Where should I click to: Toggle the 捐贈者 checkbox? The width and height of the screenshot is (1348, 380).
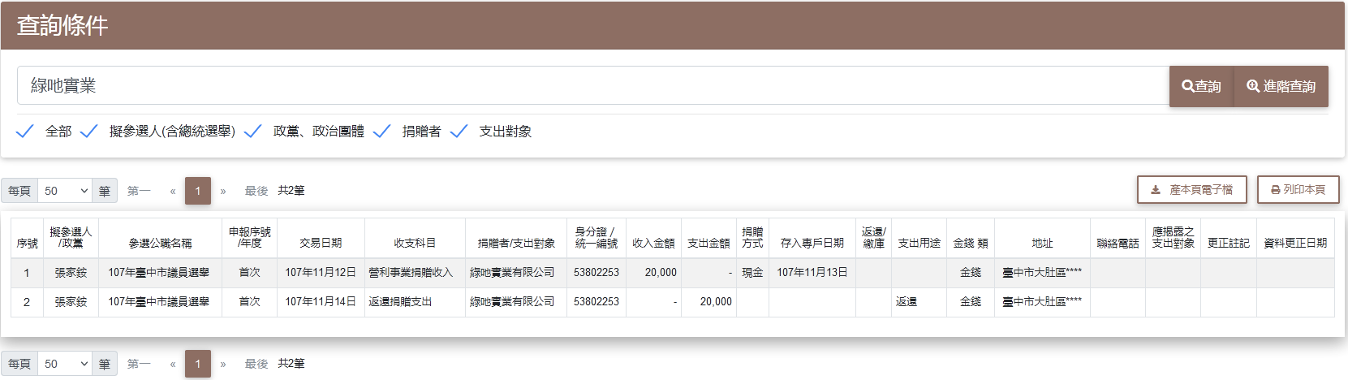(382, 132)
